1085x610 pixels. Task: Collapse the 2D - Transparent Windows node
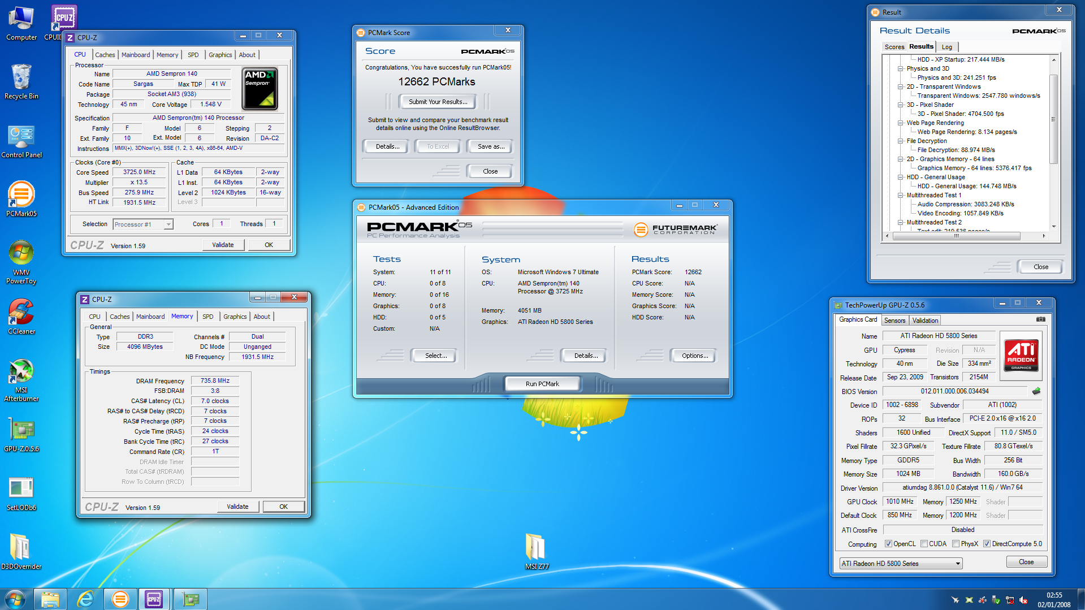pyautogui.click(x=901, y=86)
